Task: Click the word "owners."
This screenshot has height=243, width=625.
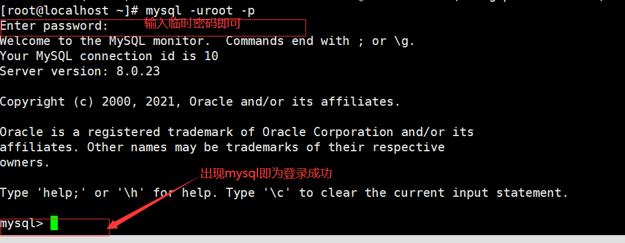Action: pyautogui.click(x=25, y=163)
